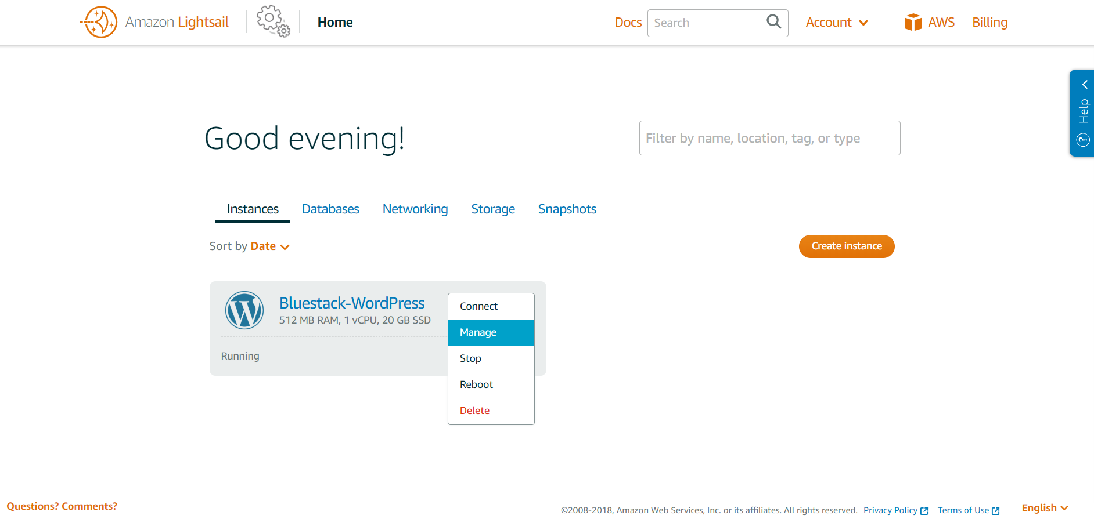Switch to the Networking tab
The height and width of the screenshot is (519, 1094).
coord(415,209)
